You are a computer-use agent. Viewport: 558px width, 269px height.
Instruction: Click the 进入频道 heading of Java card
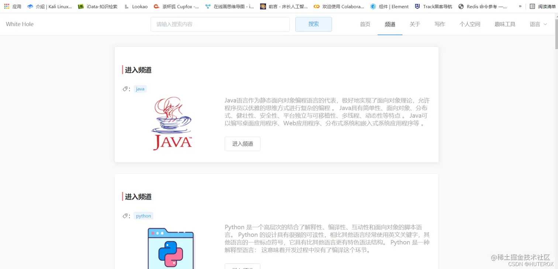coord(138,70)
